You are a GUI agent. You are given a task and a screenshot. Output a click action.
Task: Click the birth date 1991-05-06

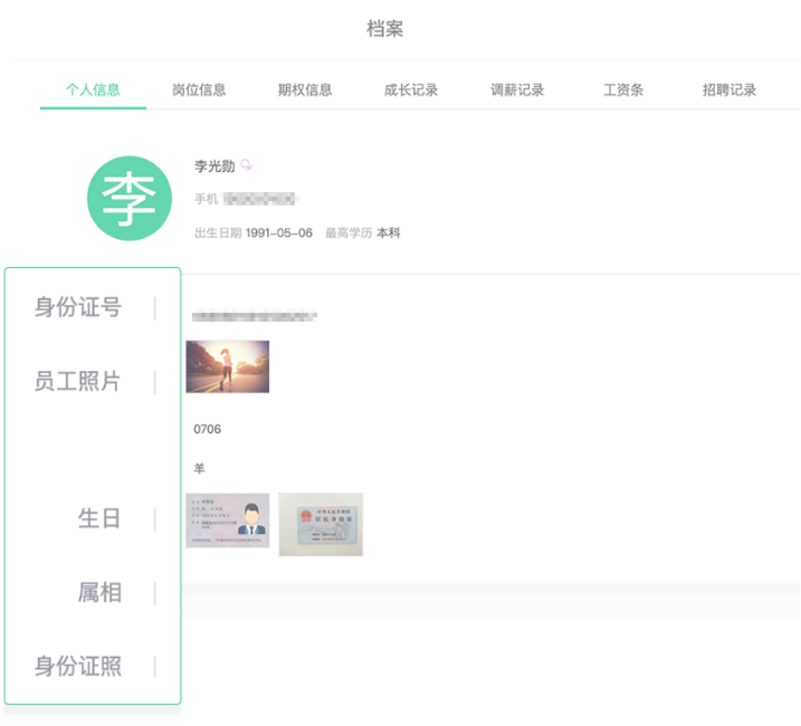coord(279,233)
